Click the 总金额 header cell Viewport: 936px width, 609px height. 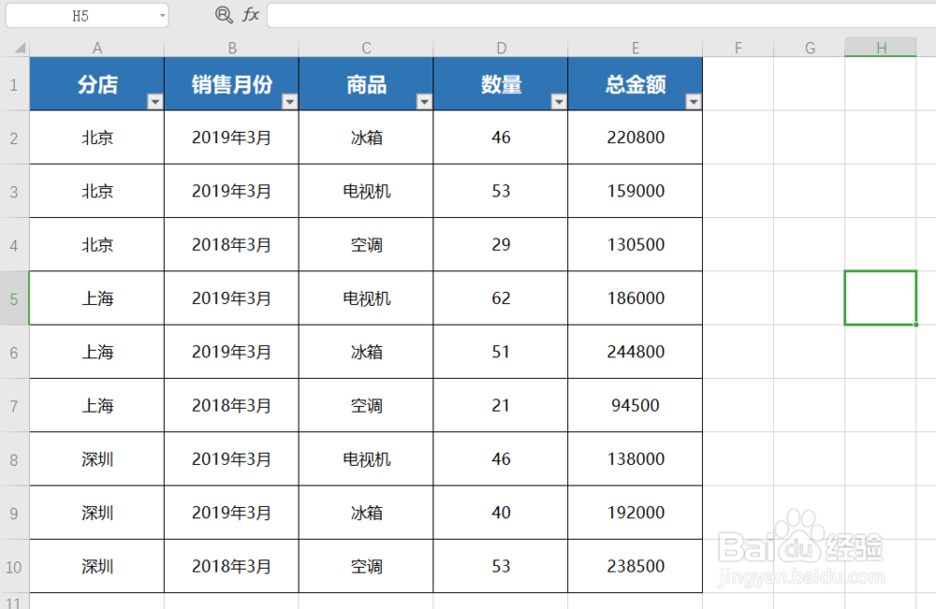coord(636,84)
